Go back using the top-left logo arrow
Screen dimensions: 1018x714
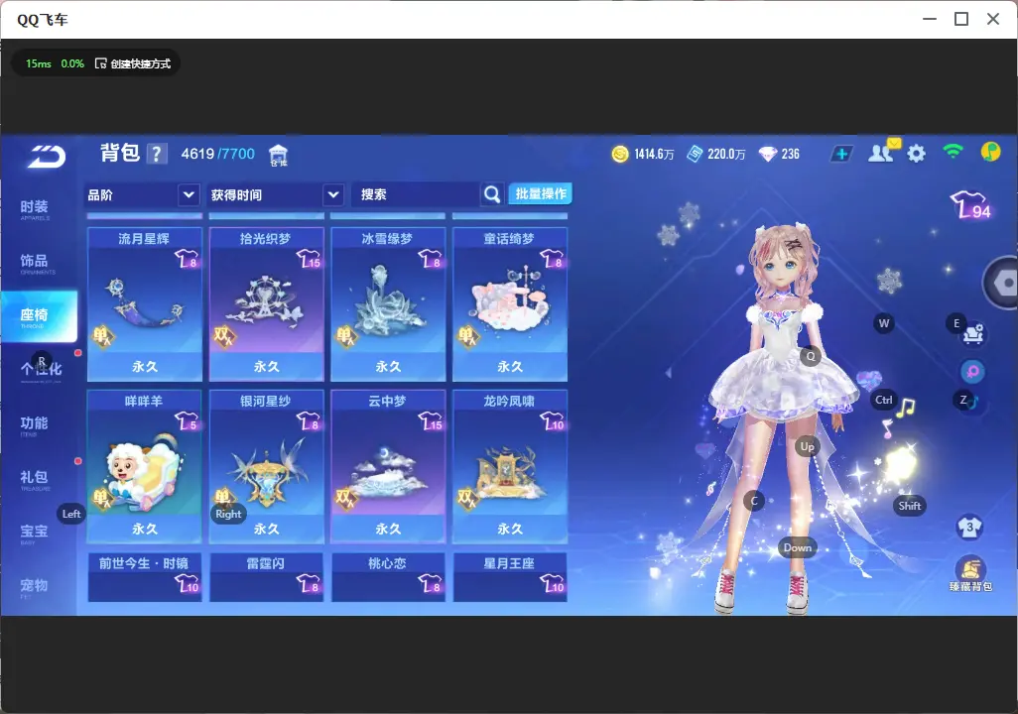click(46, 156)
